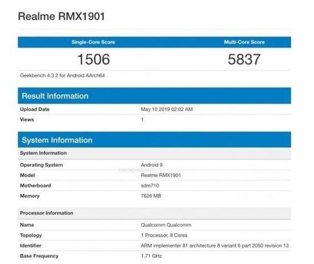The image size is (314, 264).
Task: Select the Multi-Core Score header
Action: (244, 42)
